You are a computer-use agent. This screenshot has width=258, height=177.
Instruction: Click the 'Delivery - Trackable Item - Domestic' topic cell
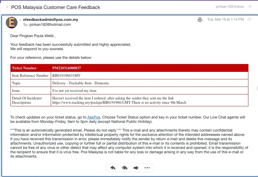pos(81,83)
